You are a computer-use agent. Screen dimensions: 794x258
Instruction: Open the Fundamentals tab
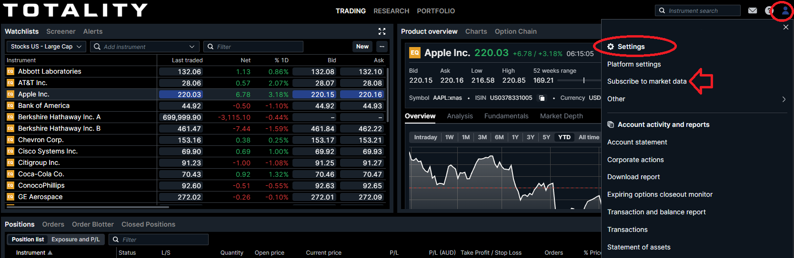pyautogui.click(x=506, y=116)
